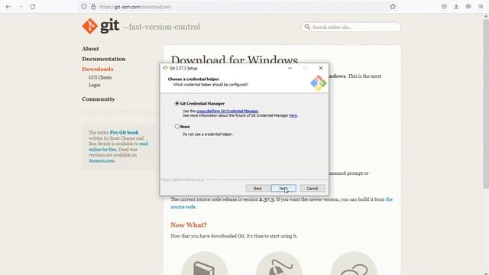Viewport: 489px width, 275px height.
Task: Click Back in Git Setup dialog
Action: pyautogui.click(x=257, y=189)
